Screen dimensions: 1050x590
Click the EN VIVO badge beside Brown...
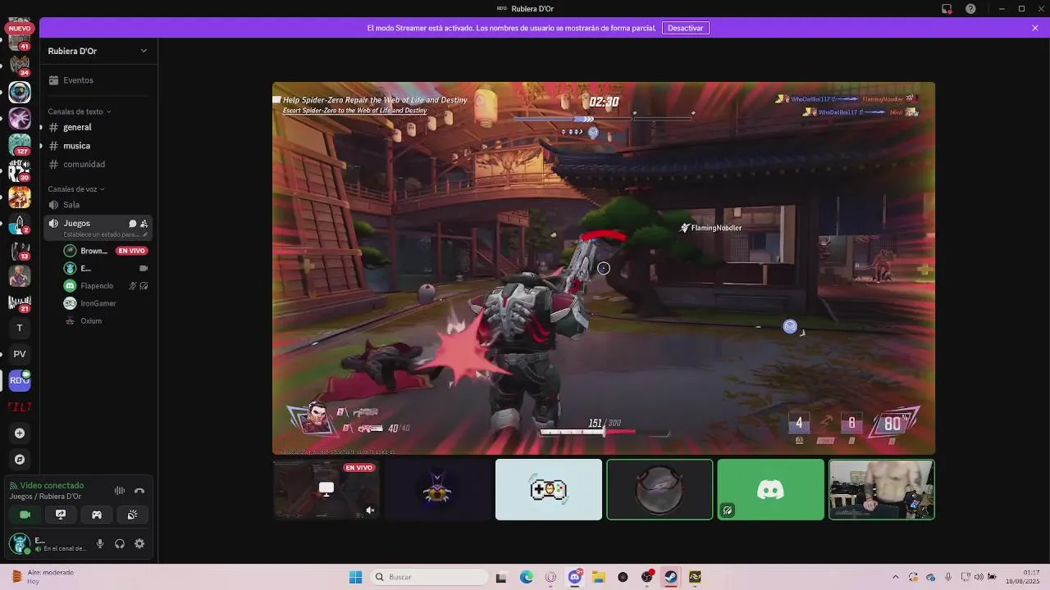(131, 251)
